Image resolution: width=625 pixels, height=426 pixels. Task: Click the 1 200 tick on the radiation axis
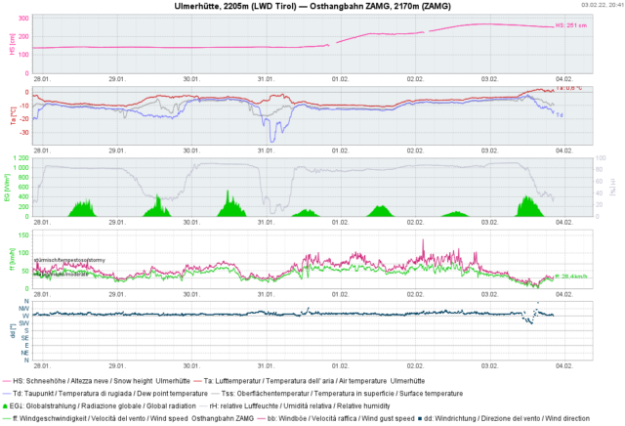point(21,158)
